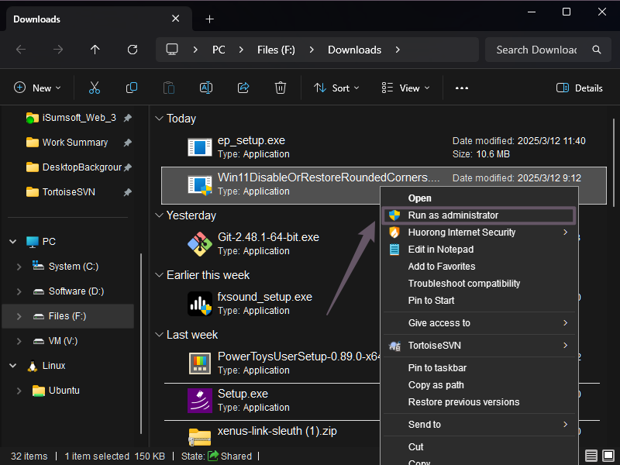
Task: Delete the file with the trash icon
Action: [281, 88]
